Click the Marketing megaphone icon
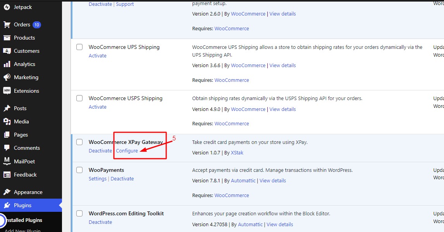444x232 pixels. tap(7, 77)
